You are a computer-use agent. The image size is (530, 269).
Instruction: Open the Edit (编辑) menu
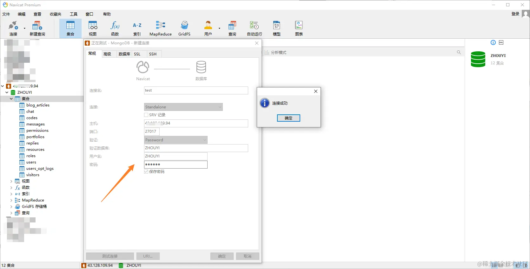coord(22,14)
